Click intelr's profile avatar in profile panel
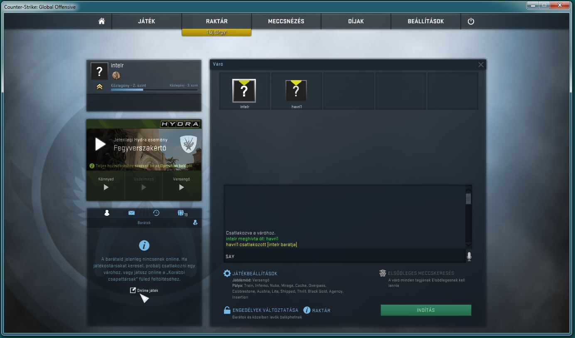Viewport: 575px width, 338px height. point(99,71)
